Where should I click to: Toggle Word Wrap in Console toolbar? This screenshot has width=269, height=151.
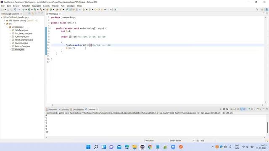(237, 109)
